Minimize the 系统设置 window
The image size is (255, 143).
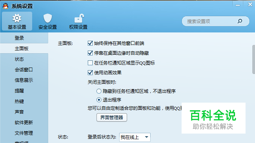click(x=238, y=5)
